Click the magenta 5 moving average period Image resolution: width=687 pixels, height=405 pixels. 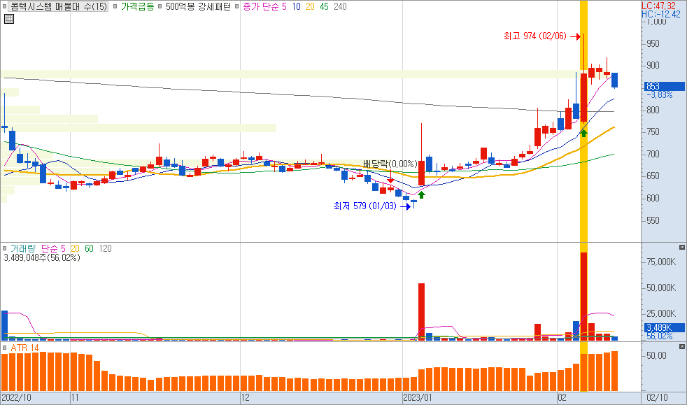point(284,6)
